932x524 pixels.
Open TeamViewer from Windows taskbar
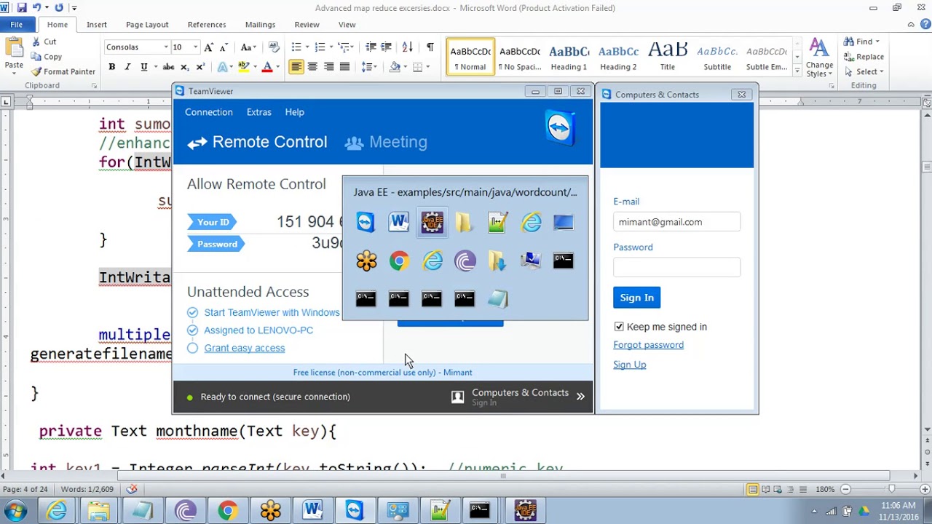(355, 511)
